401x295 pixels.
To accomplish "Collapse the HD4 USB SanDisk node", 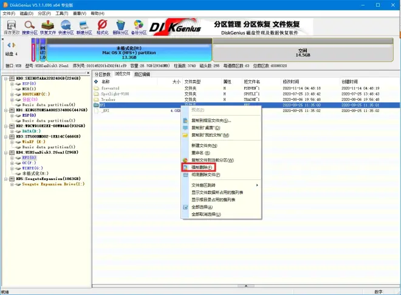I will coord(5,153).
